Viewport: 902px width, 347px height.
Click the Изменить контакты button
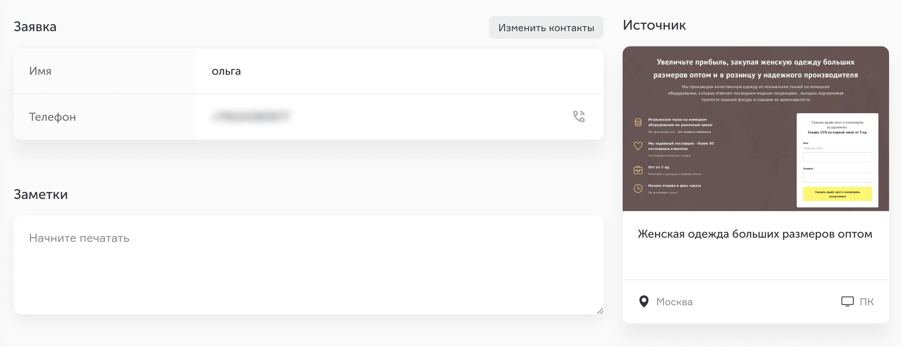pyautogui.click(x=546, y=27)
